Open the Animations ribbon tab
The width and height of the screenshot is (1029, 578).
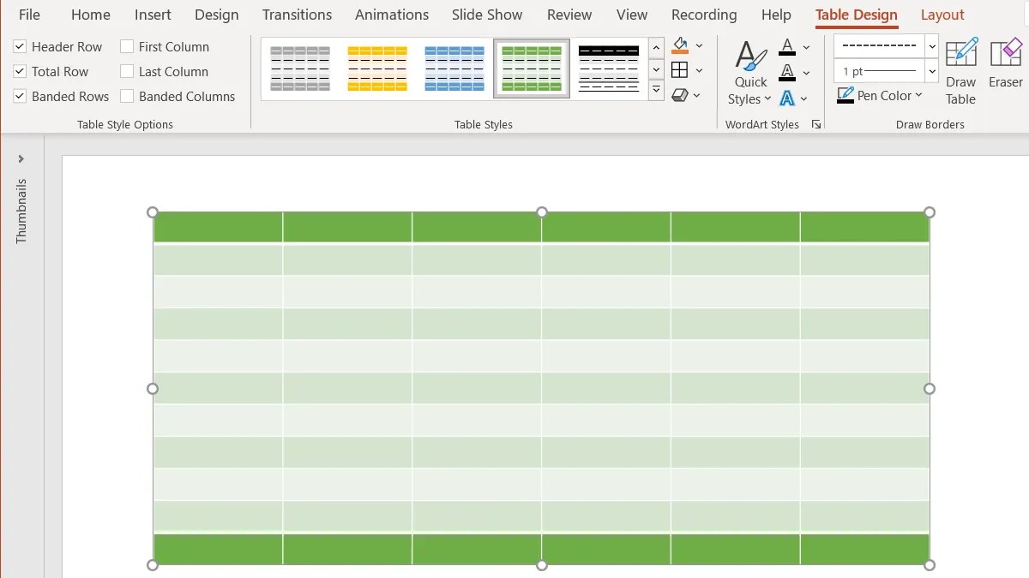tap(391, 15)
